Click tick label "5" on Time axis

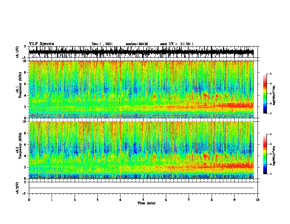[x=143, y=200]
